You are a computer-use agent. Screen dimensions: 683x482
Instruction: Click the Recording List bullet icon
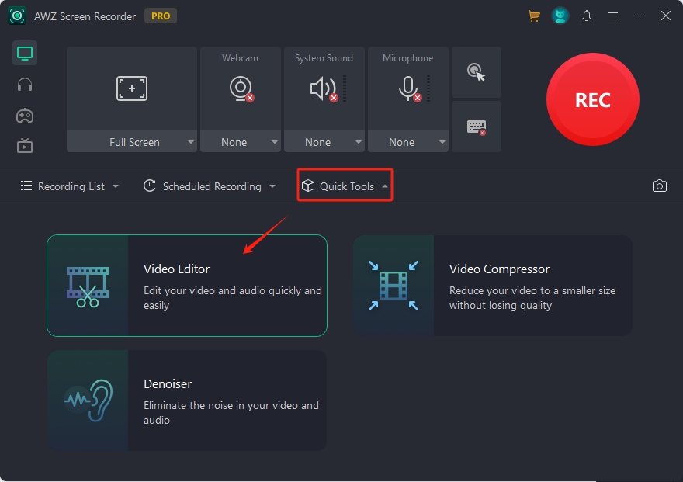26,186
